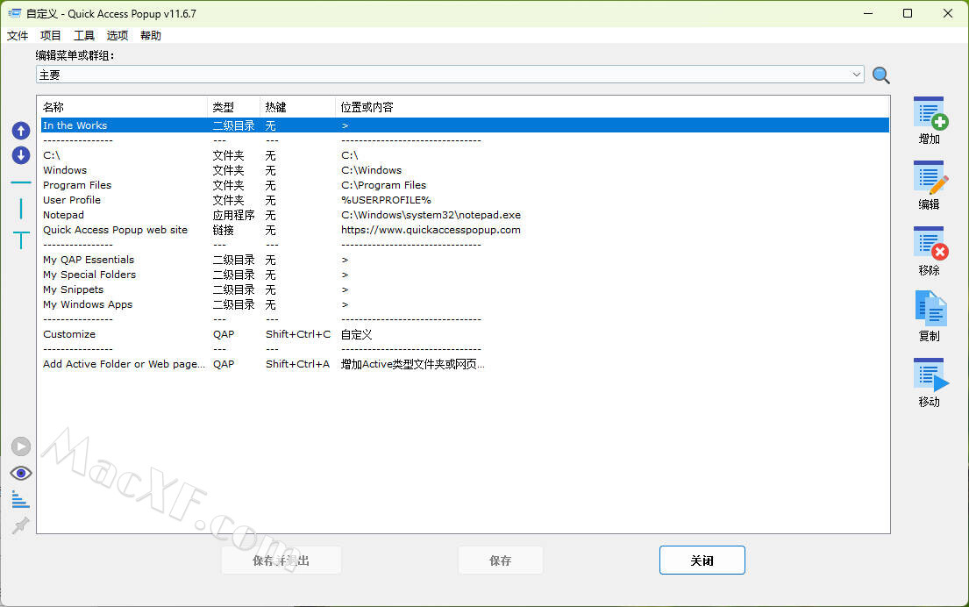Toggle the eye visibility icon

click(21, 474)
